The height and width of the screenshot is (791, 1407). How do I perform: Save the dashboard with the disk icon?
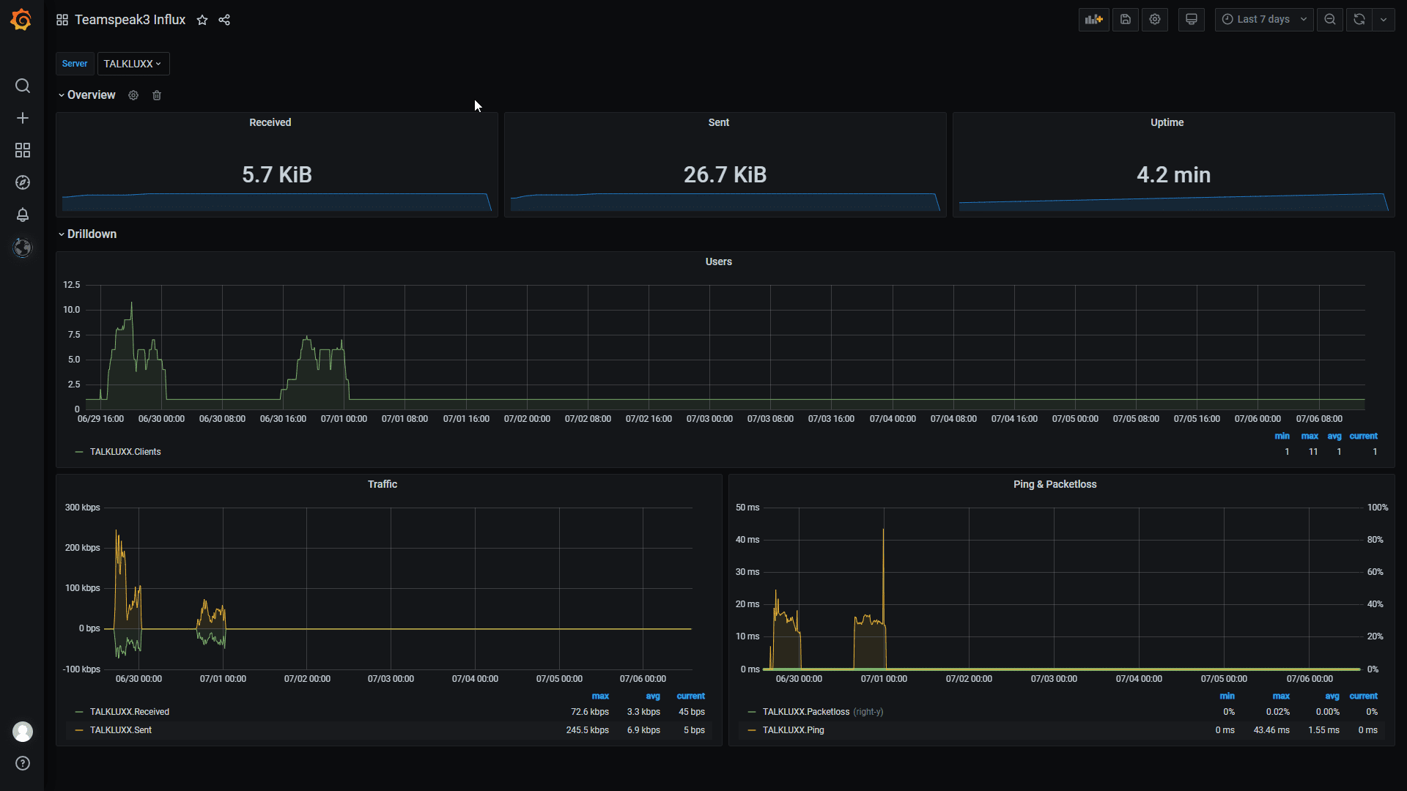pyautogui.click(x=1126, y=20)
